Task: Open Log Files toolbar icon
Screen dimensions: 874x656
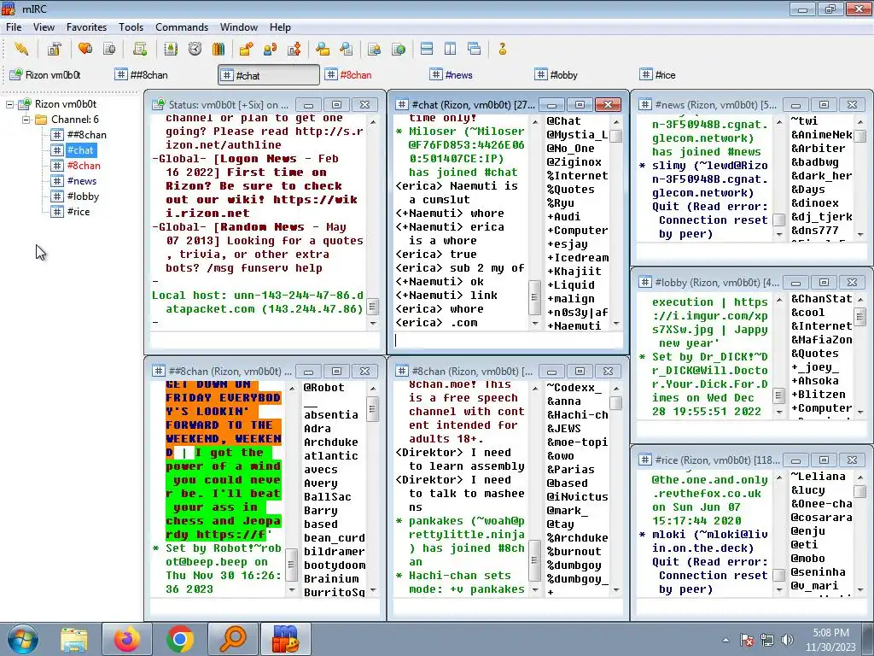Action: coord(347,49)
